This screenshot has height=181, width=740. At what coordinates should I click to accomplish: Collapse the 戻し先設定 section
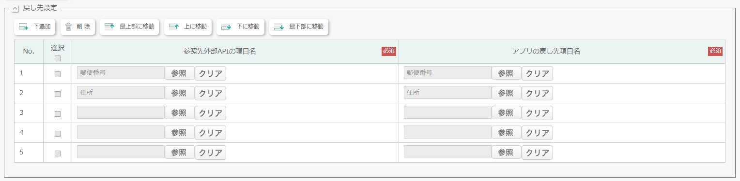(x=15, y=8)
